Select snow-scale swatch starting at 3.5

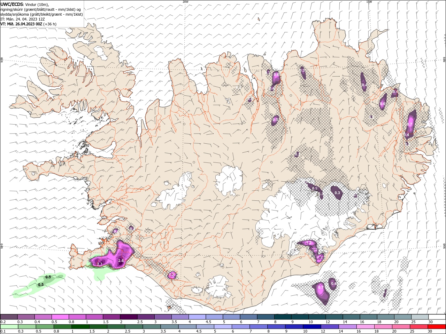click(180, 317)
